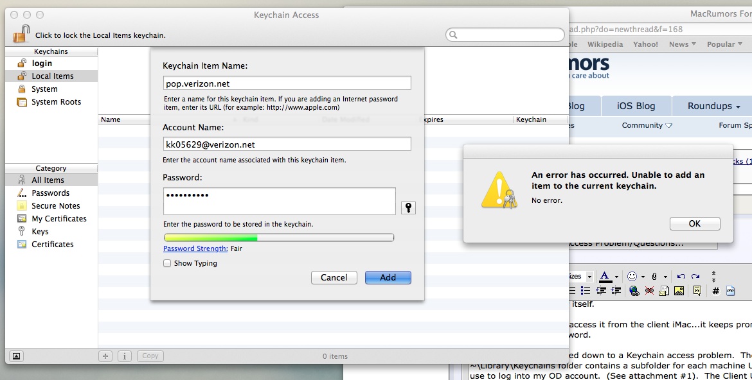Click the Add button in keychain sheet

(388, 277)
